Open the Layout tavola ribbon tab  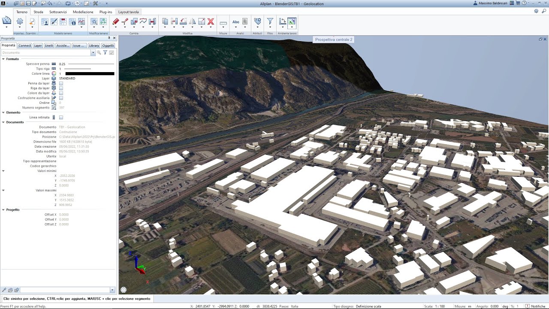[129, 12]
